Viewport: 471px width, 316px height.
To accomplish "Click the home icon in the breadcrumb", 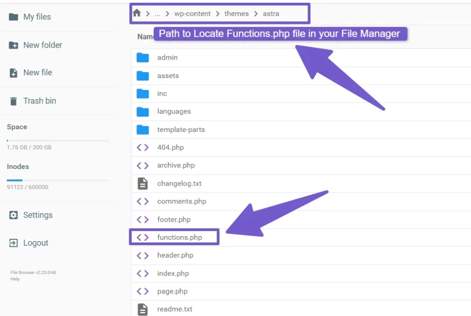I will tap(137, 13).
